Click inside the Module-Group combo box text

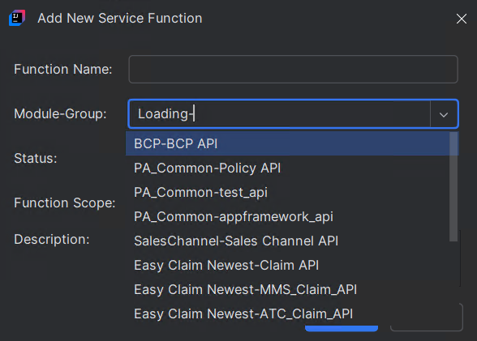279,114
